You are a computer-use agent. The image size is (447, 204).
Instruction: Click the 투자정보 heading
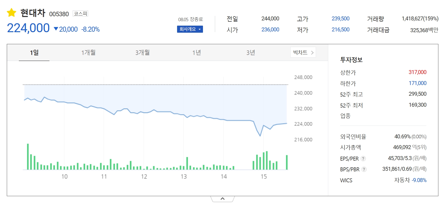351,60
